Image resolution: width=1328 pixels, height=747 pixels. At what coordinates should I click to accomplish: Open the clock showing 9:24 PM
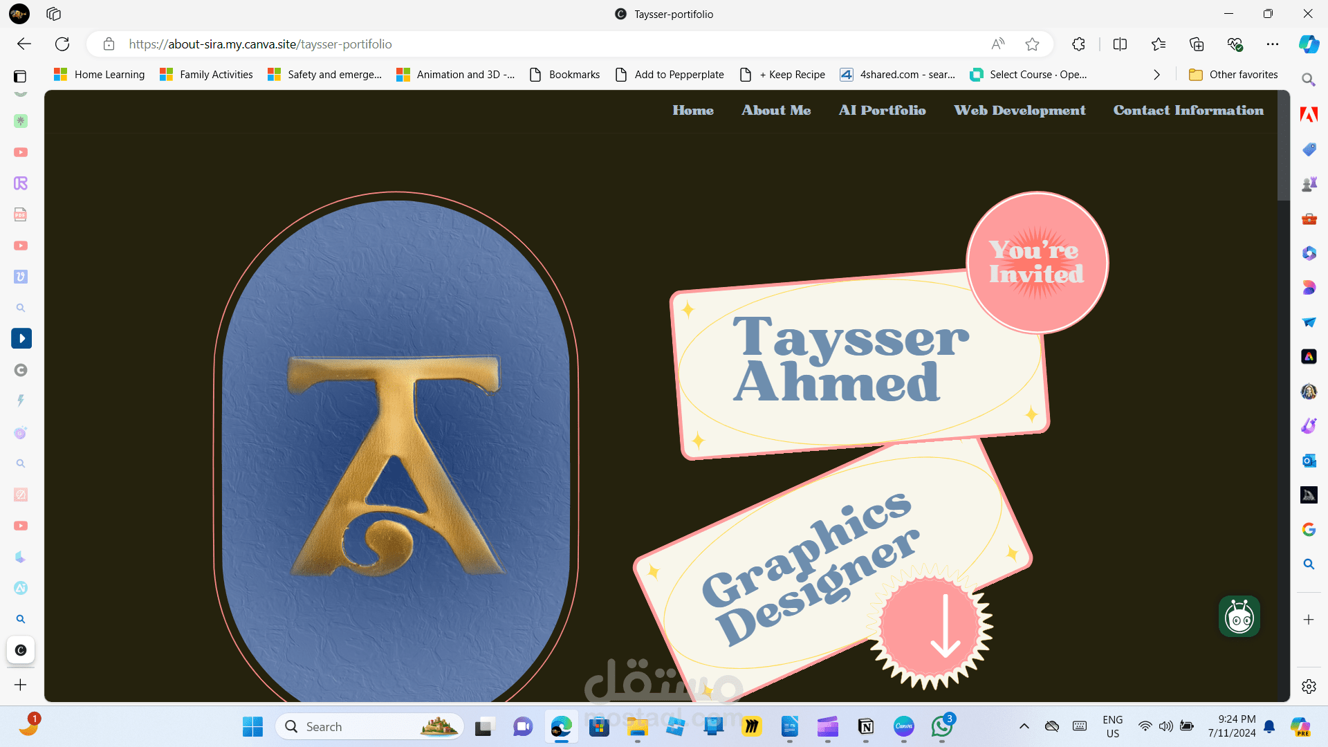(x=1232, y=727)
